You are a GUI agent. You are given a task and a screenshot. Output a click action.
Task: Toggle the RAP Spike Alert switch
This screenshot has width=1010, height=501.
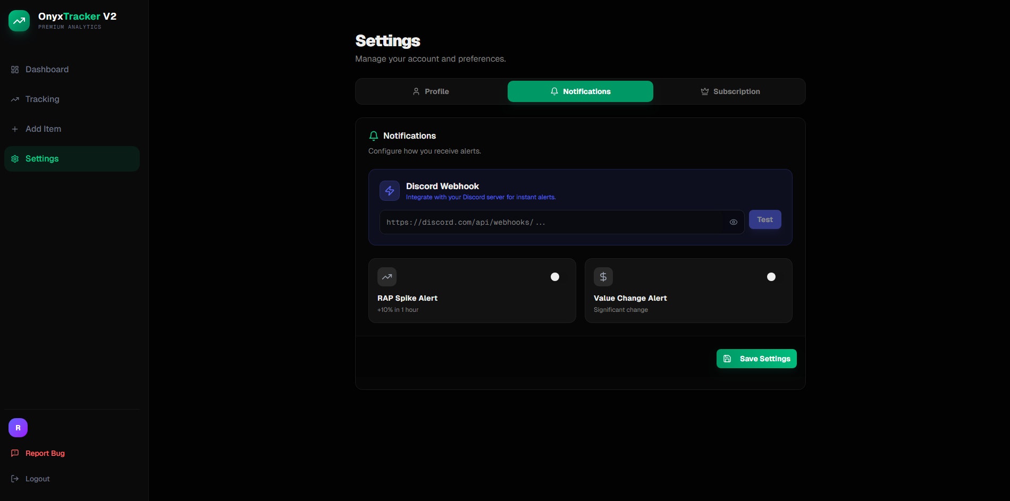point(554,276)
